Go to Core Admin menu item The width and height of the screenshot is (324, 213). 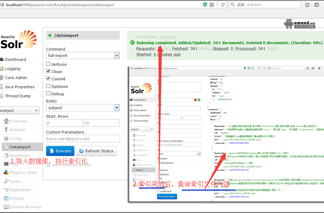16,78
